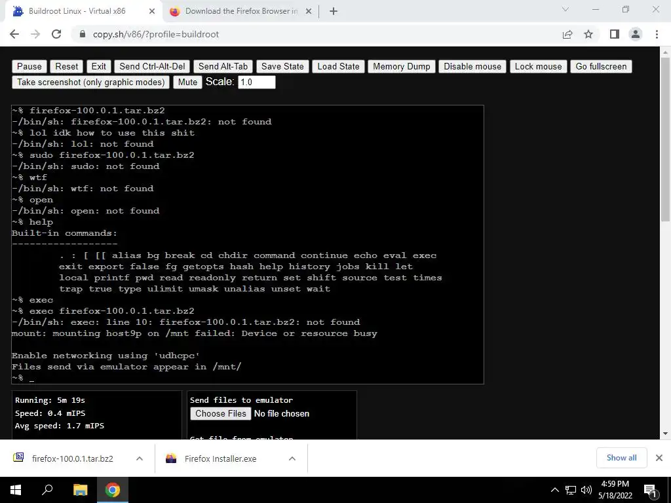Click Take screenshot (only graphic modes)
671x503 pixels.
click(x=90, y=82)
